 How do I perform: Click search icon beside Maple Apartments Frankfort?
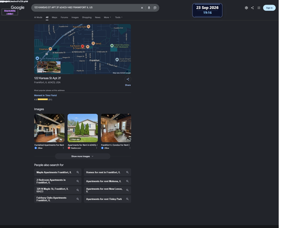click(78, 172)
